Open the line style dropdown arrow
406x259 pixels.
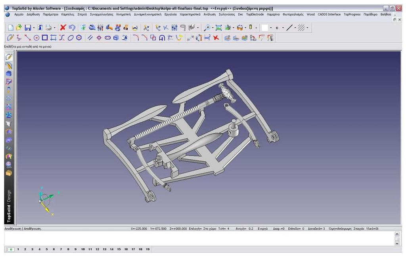pos(295,28)
